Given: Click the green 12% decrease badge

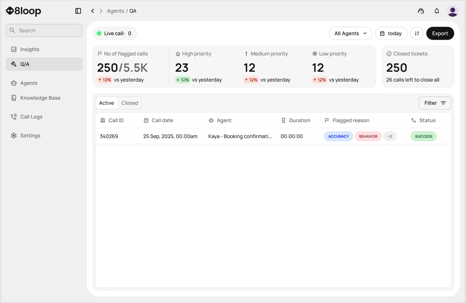Looking at the screenshot, I should 182,80.
